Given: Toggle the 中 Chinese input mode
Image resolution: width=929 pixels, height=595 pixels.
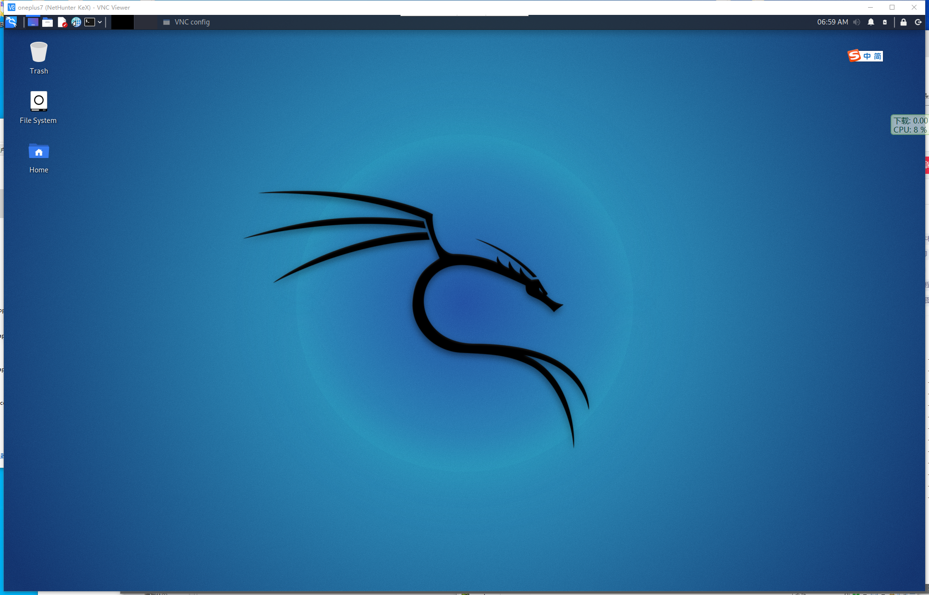Looking at the screenshot, I should [867, 56].
